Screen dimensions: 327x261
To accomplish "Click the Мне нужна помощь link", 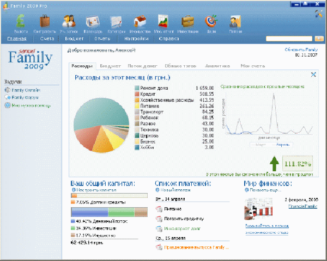I will (x=31, y=105).
